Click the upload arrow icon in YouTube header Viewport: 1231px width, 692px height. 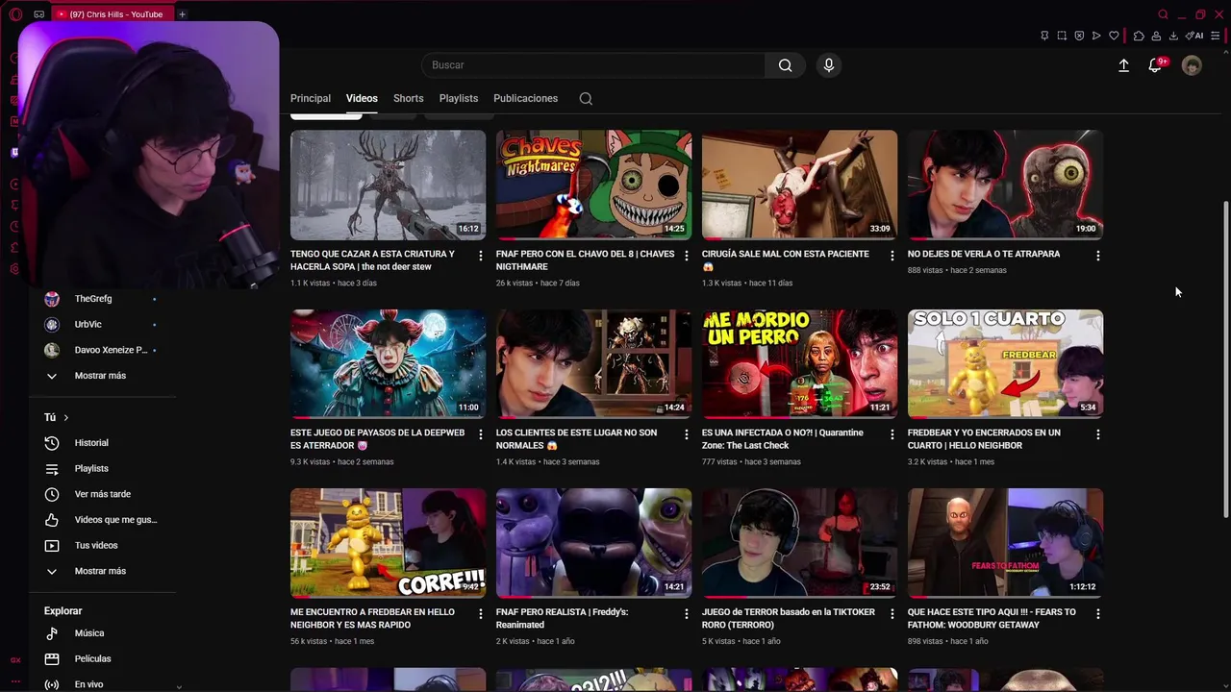coord(1123,65)
